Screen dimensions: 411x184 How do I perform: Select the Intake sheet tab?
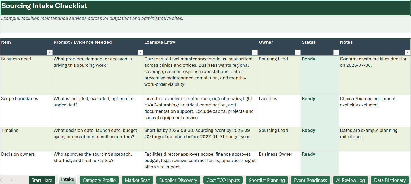tap(68, 179)
